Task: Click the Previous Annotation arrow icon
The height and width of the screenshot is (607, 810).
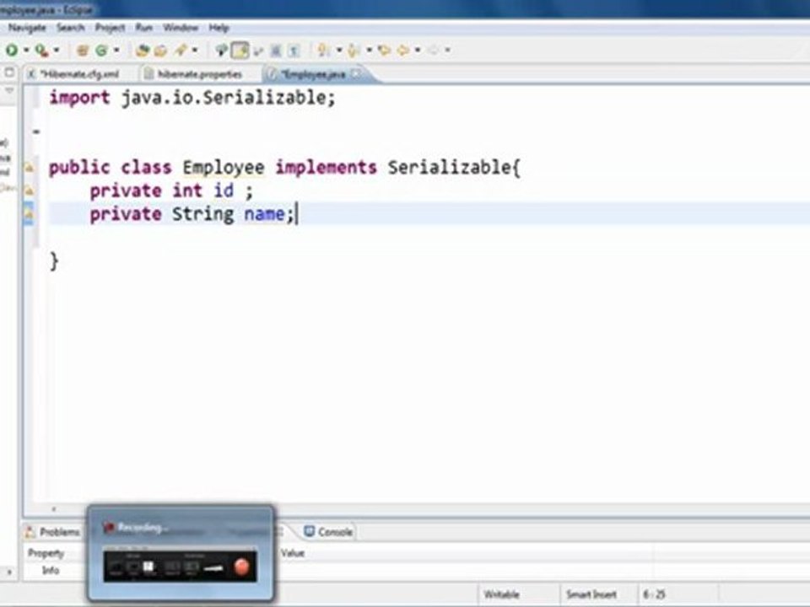Action: [x=354, y=50]
